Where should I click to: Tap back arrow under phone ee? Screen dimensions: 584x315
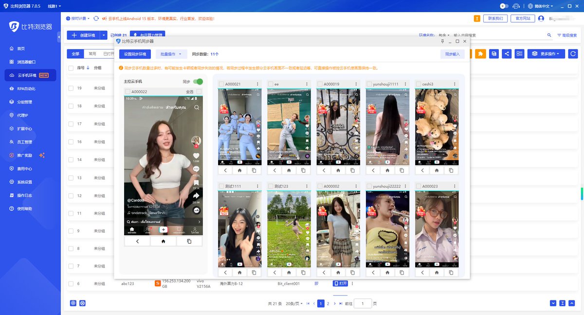(x=274, y=170)
